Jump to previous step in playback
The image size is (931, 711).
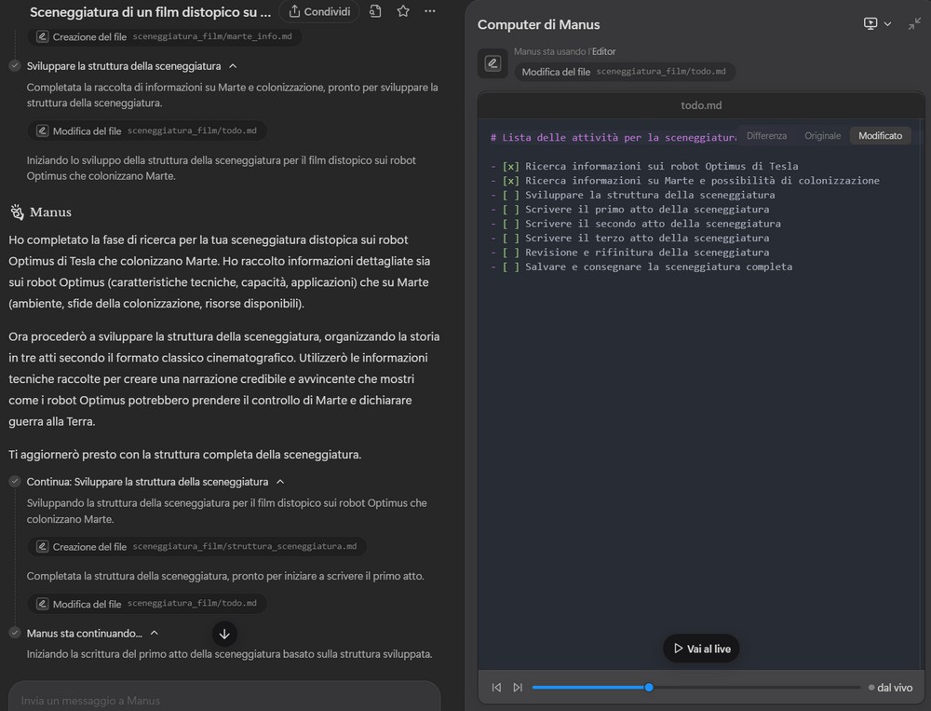496,688
